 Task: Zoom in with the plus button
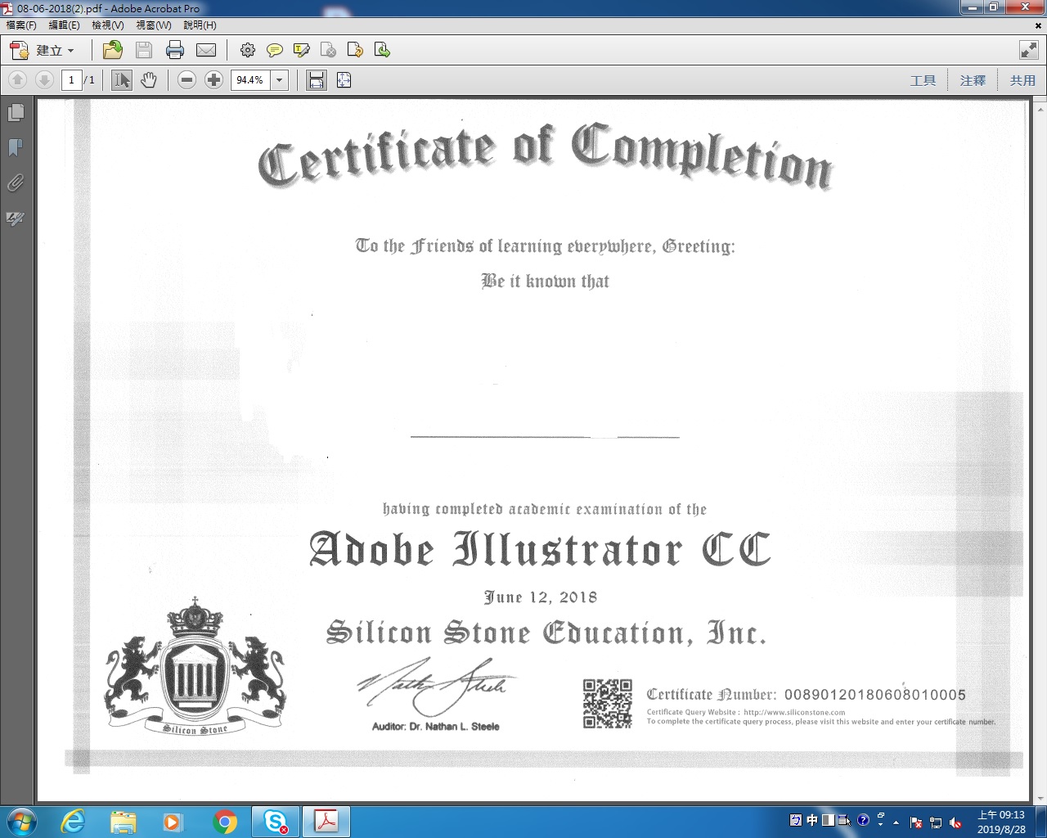pyautogui.click(x=213, y=80)
